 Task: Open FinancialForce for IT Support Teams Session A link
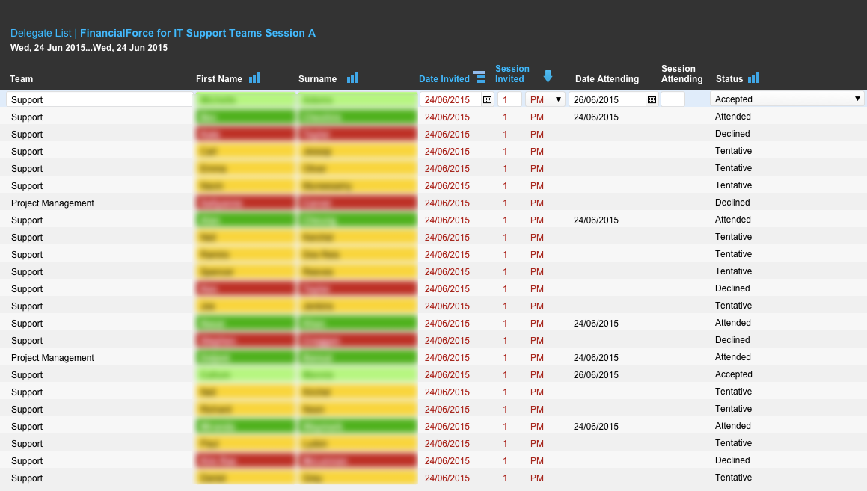click(198, 33)
